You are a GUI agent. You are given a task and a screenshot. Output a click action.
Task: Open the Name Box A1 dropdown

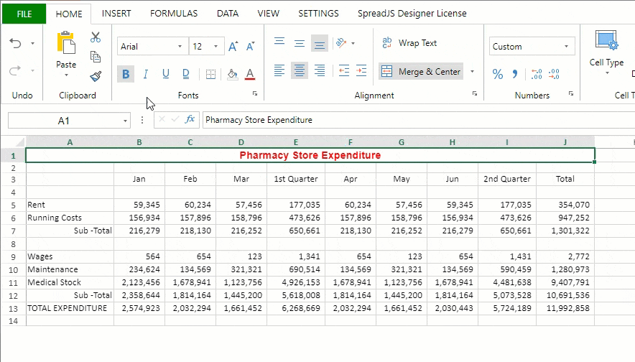click(125, 121)
